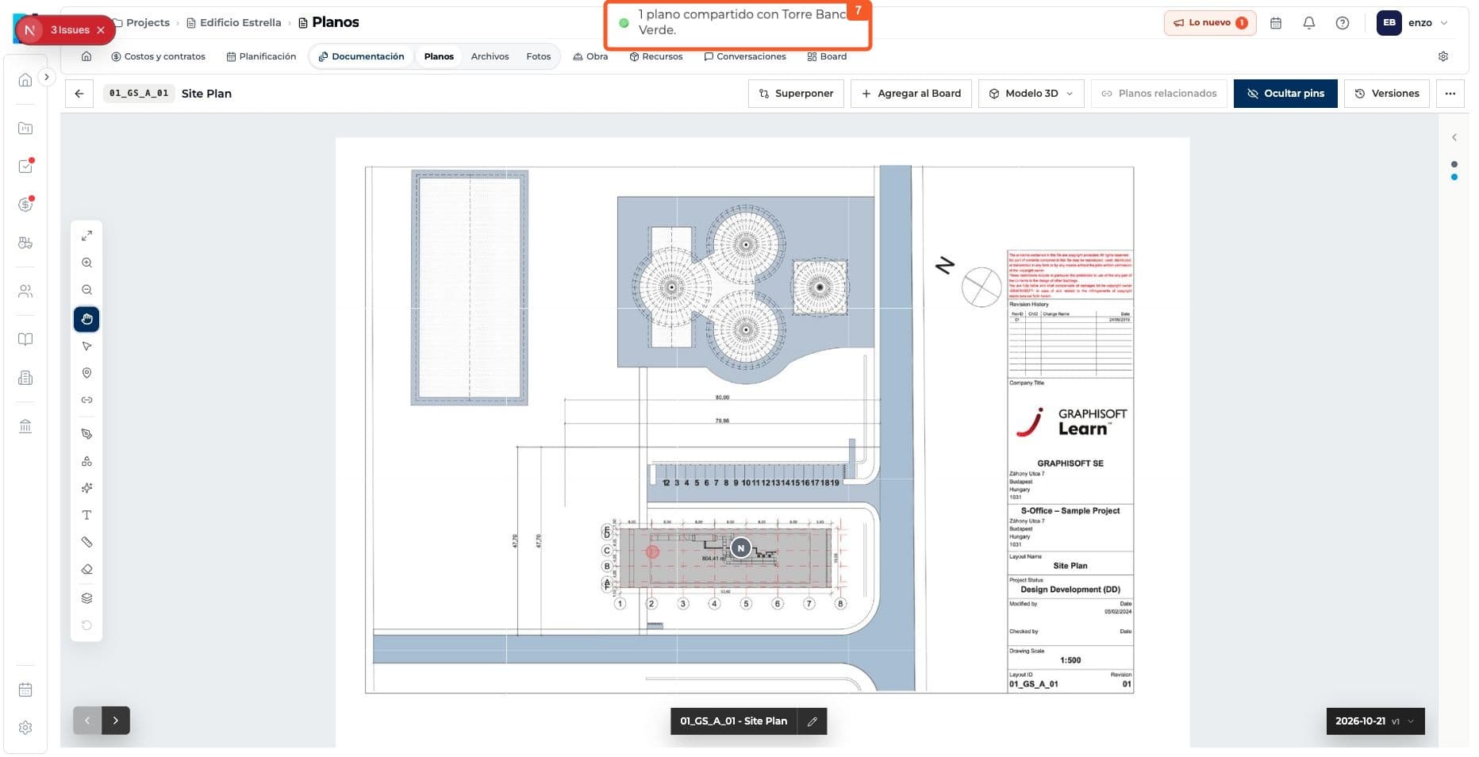Image resolution: width=1479 pixels, height=757 pixels.
Task: Go back with the arrow button
Action: click(x=79, y=94)
